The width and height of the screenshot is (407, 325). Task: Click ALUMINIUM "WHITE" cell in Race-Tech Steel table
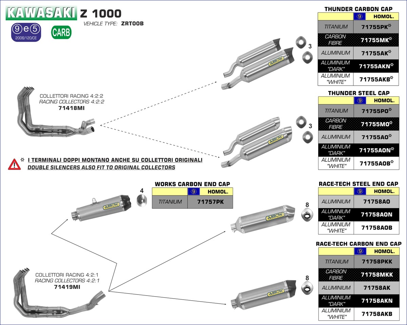coord(336,227)
